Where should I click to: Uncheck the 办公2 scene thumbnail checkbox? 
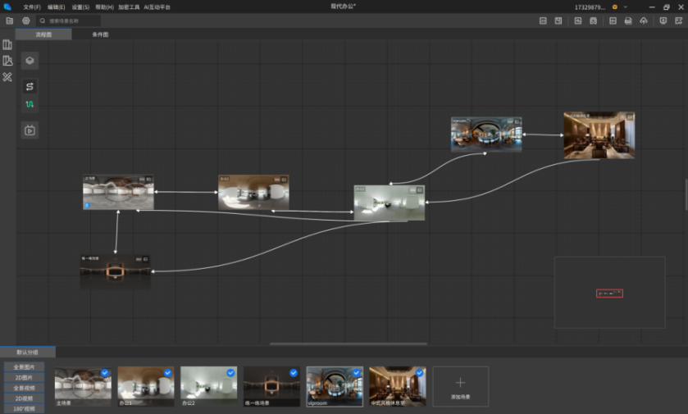coord(230,372)
